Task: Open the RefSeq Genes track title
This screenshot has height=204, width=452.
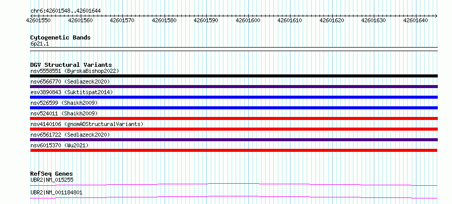Action: pos(51,174)
